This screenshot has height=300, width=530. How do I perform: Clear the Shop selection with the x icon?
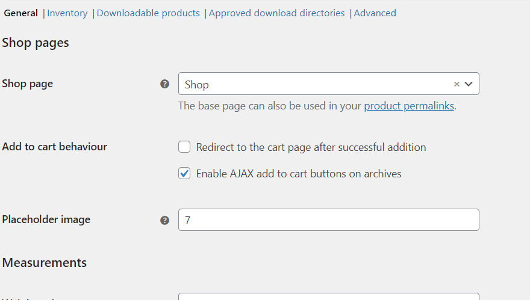point(457,84)
